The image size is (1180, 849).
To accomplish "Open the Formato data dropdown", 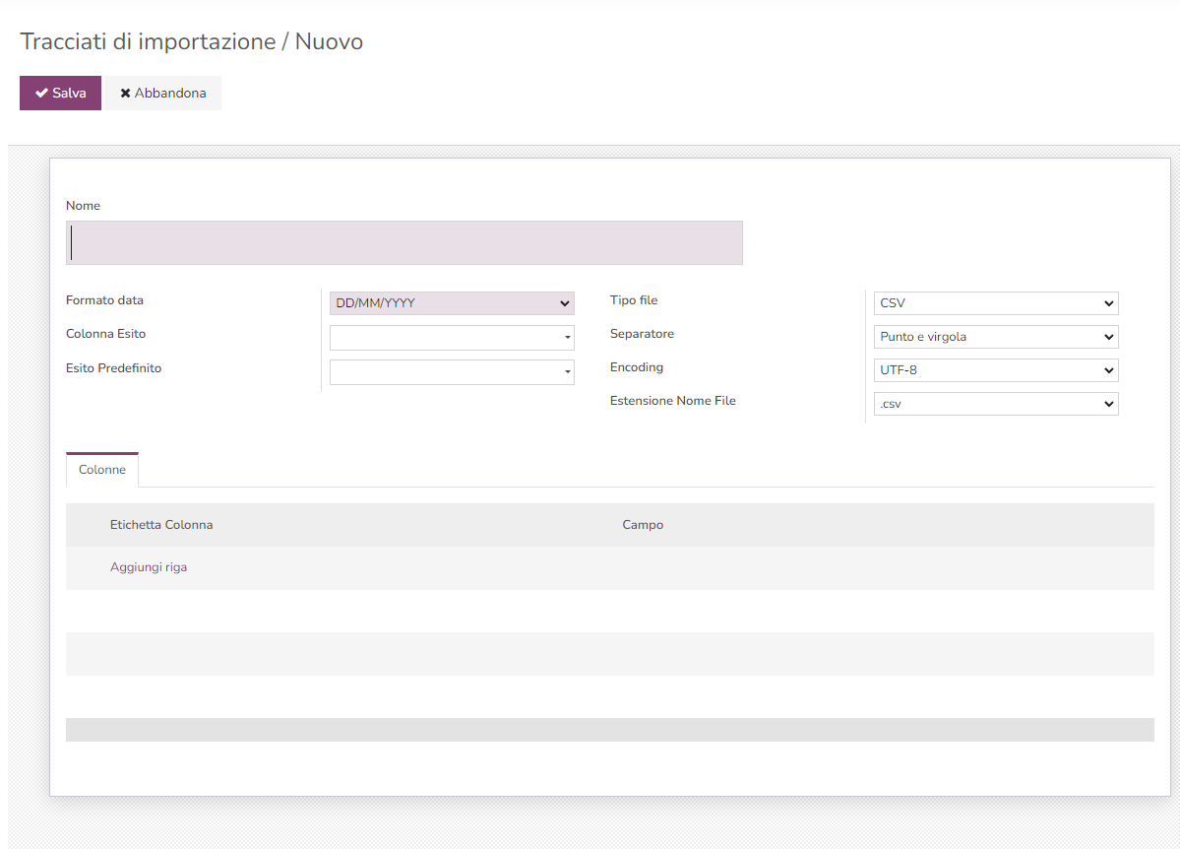I will point(452,303).
